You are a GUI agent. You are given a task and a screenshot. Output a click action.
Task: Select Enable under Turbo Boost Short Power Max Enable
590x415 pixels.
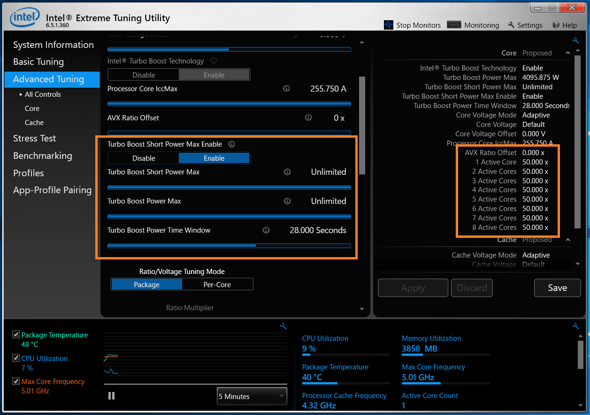click(214, 158)
